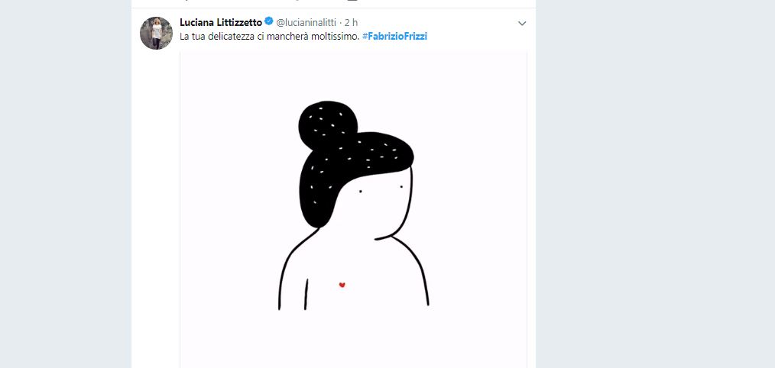
Task: Click the Luciana Littizzetto display name
Action: [220, 22]
